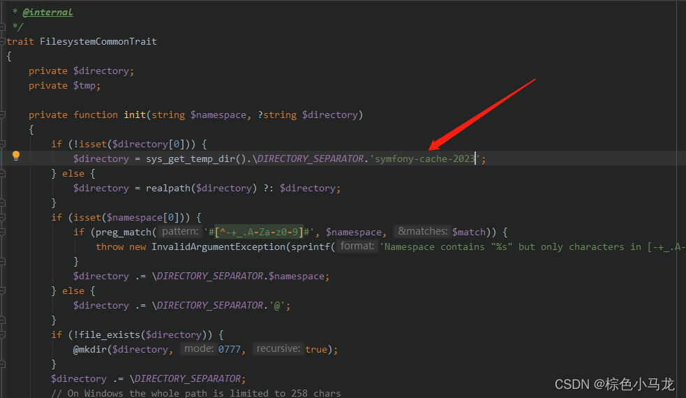This screenshot has height=398, width=686.
Task: Collapse the init function fold marker
Action: click(2, 115)
